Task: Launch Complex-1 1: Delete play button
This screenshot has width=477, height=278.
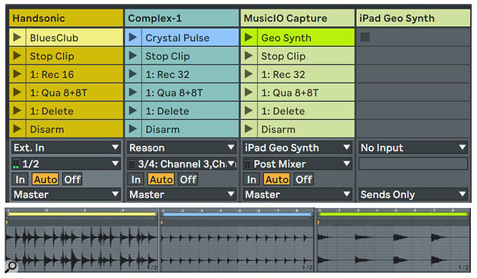Action: [133, 111]
